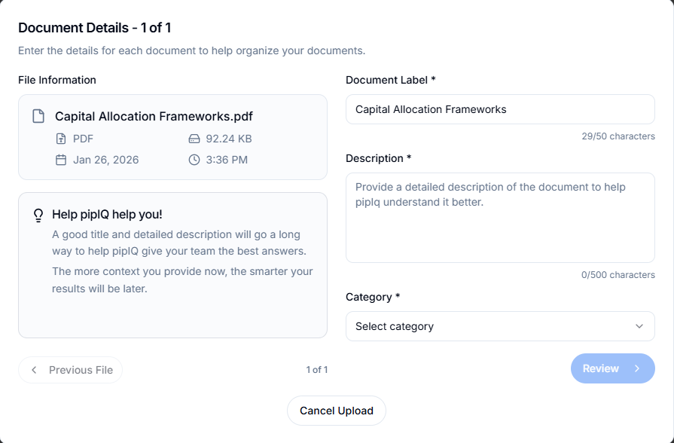Click the file size storage icon

(x=194, y=139)
